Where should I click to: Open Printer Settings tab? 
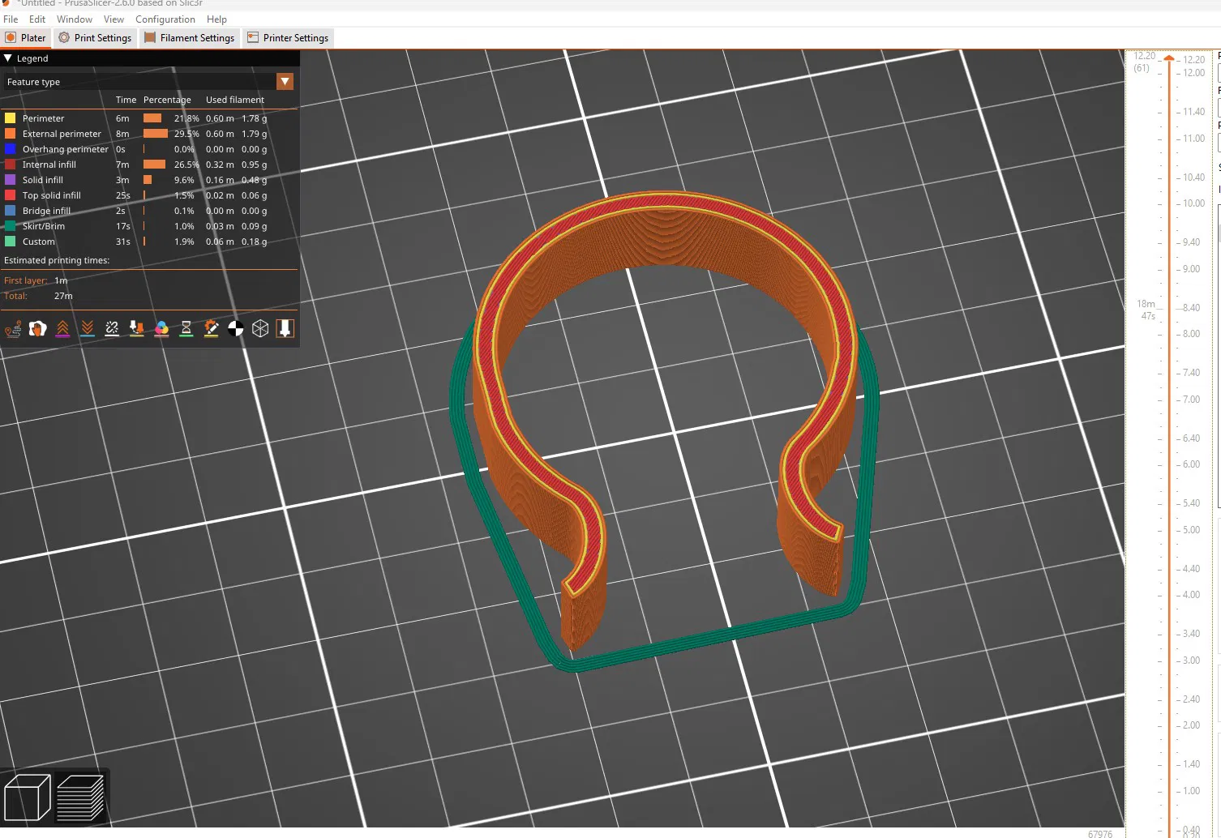(x=288, y=38)
